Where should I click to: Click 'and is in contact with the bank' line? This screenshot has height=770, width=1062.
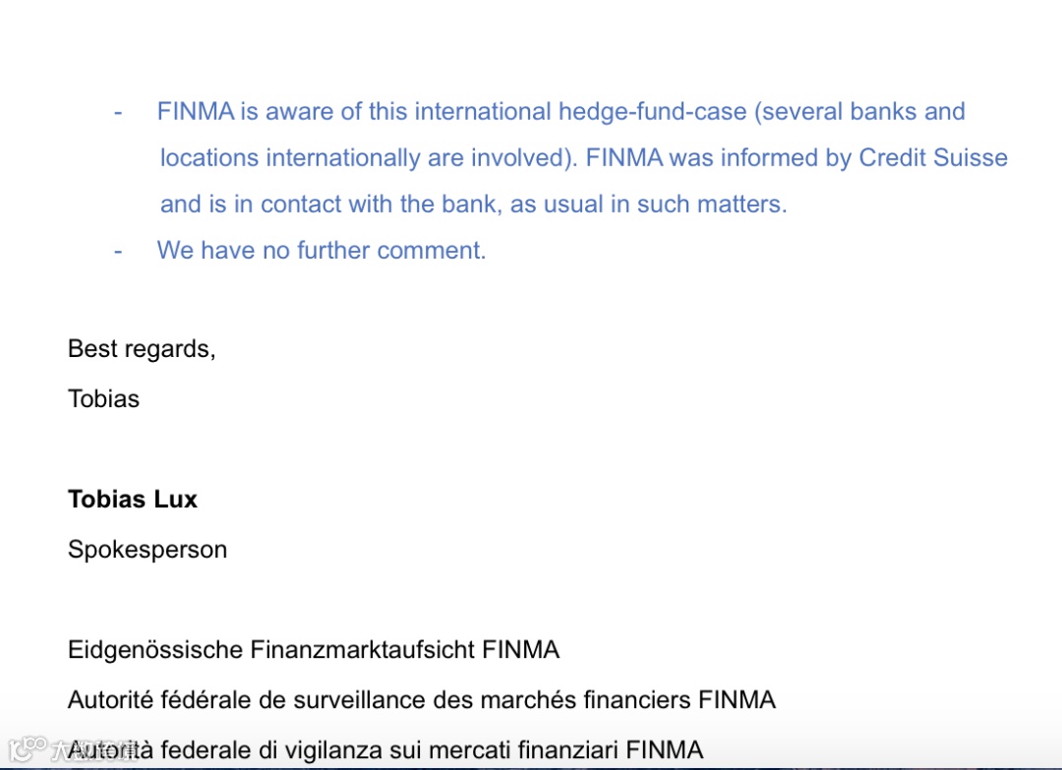pyautogui.click(x=473, y=204)
